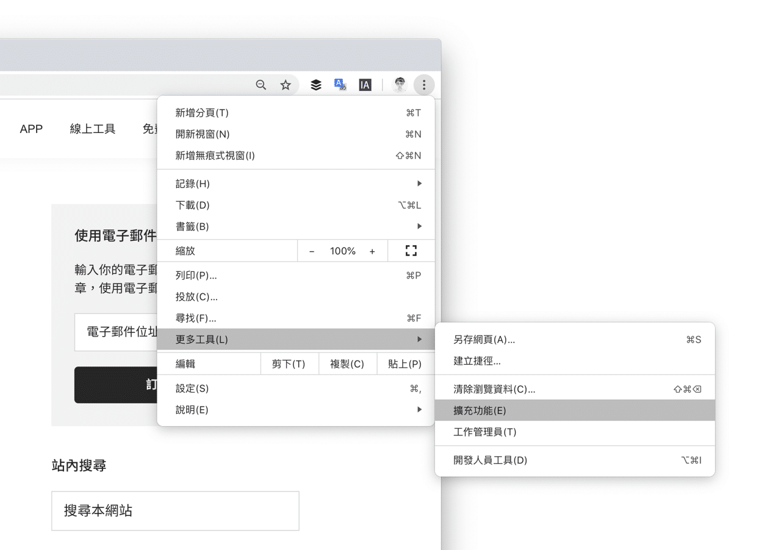Open 設定(S) from the menu
Screen dimensions: 781x550
[x=296, y=388]
